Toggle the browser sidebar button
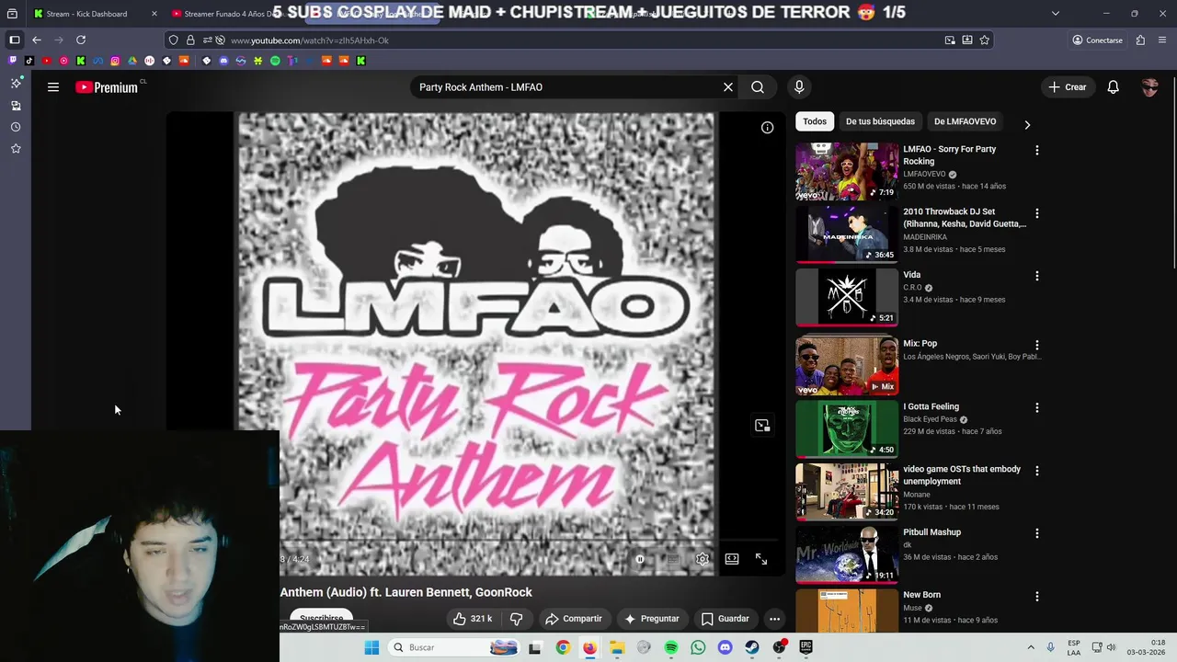Image resolution: width=1177 pixels, height=662 pixels. pyautogui.click(x=15, y=40)
